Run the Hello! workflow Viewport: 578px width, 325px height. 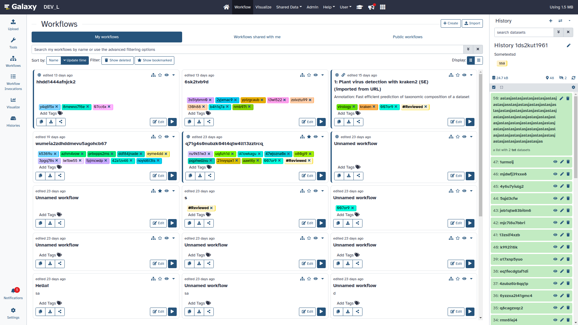(x=172, y=312)
